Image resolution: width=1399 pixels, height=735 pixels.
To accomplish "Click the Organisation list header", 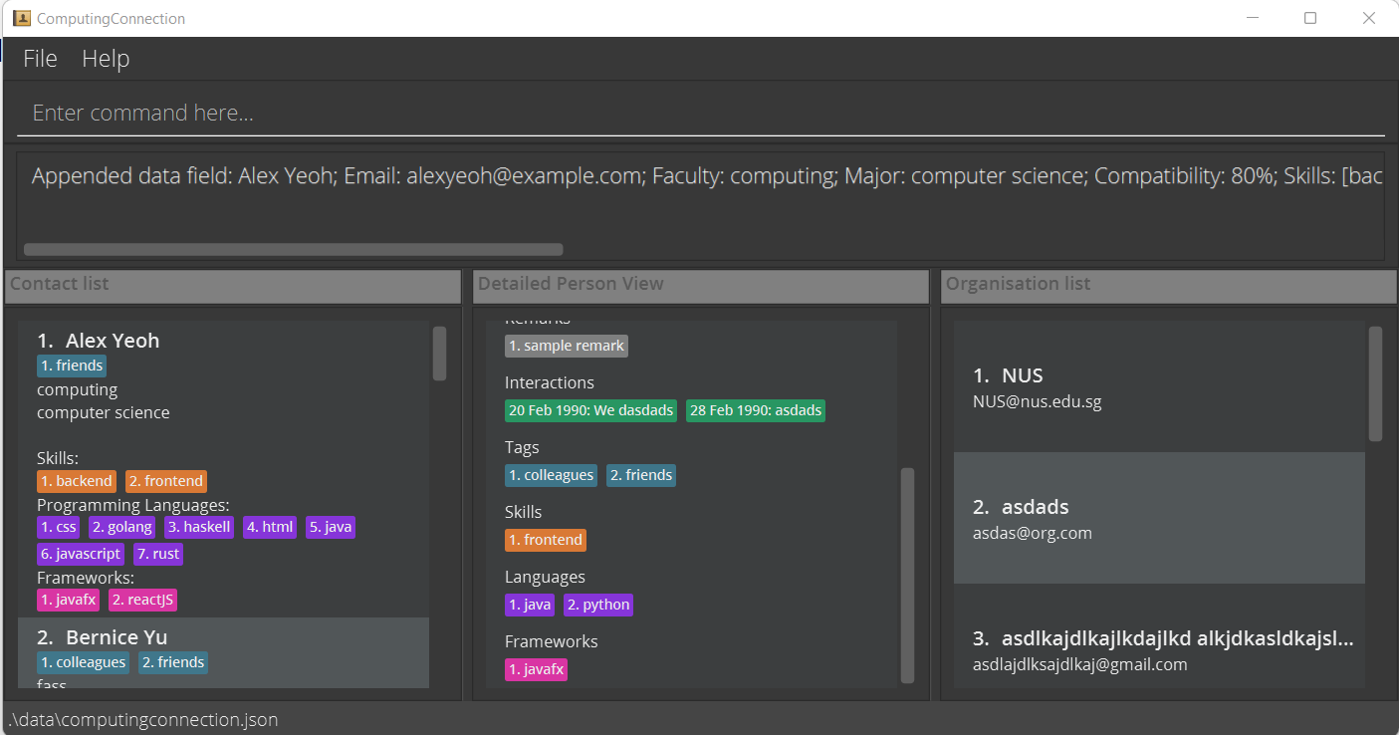I will coord(1169,285).
